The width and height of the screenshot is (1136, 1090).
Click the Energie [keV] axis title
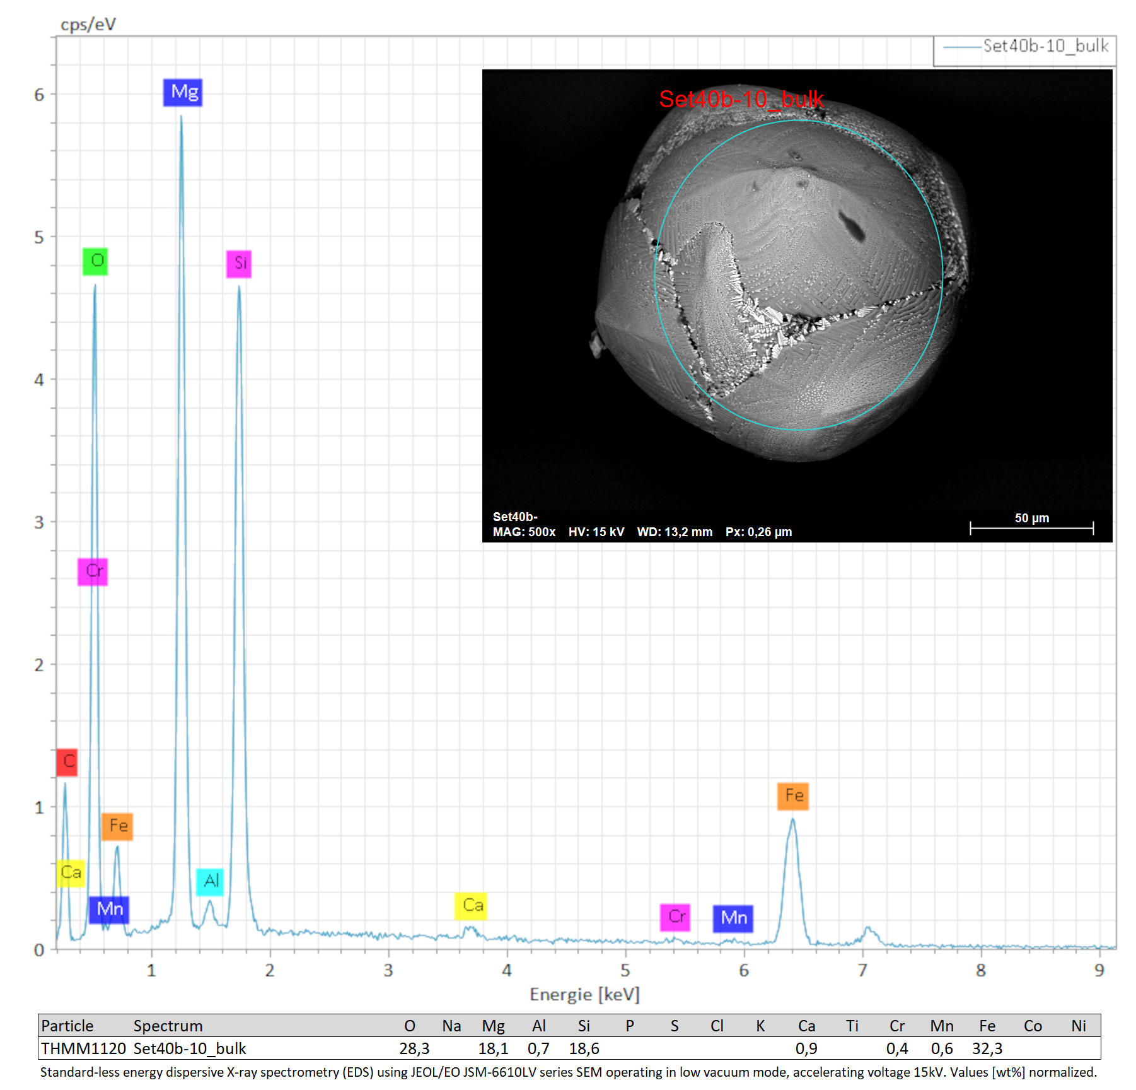[584, 995]
